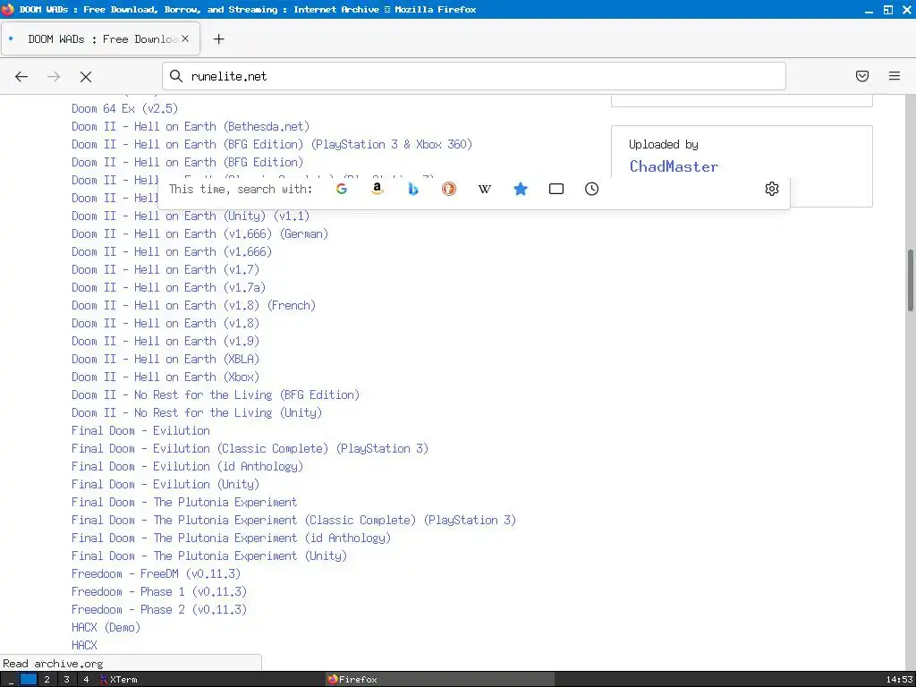Screen dimensions: 916x687
Task: Open Doom II BFG Edition PlayStation 3 & Xbox 360
Action: 272,144
